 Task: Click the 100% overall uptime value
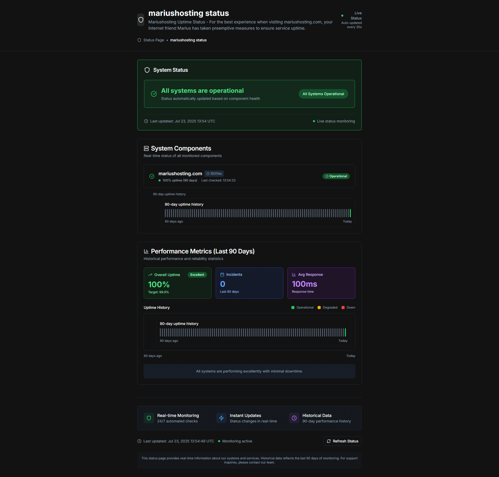tap(159, 284)
